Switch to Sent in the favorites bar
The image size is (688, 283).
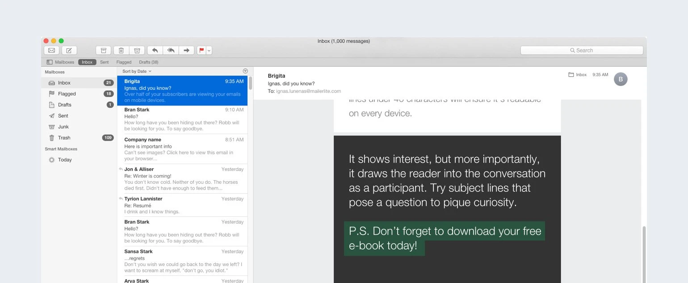(104, 62)
